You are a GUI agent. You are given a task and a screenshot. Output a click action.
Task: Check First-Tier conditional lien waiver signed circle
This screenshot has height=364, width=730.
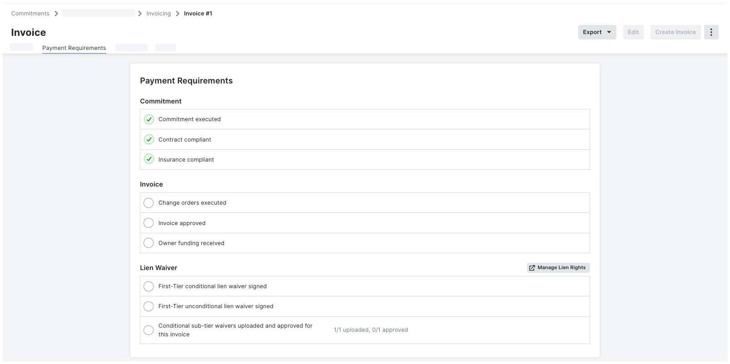pos(149,286)
